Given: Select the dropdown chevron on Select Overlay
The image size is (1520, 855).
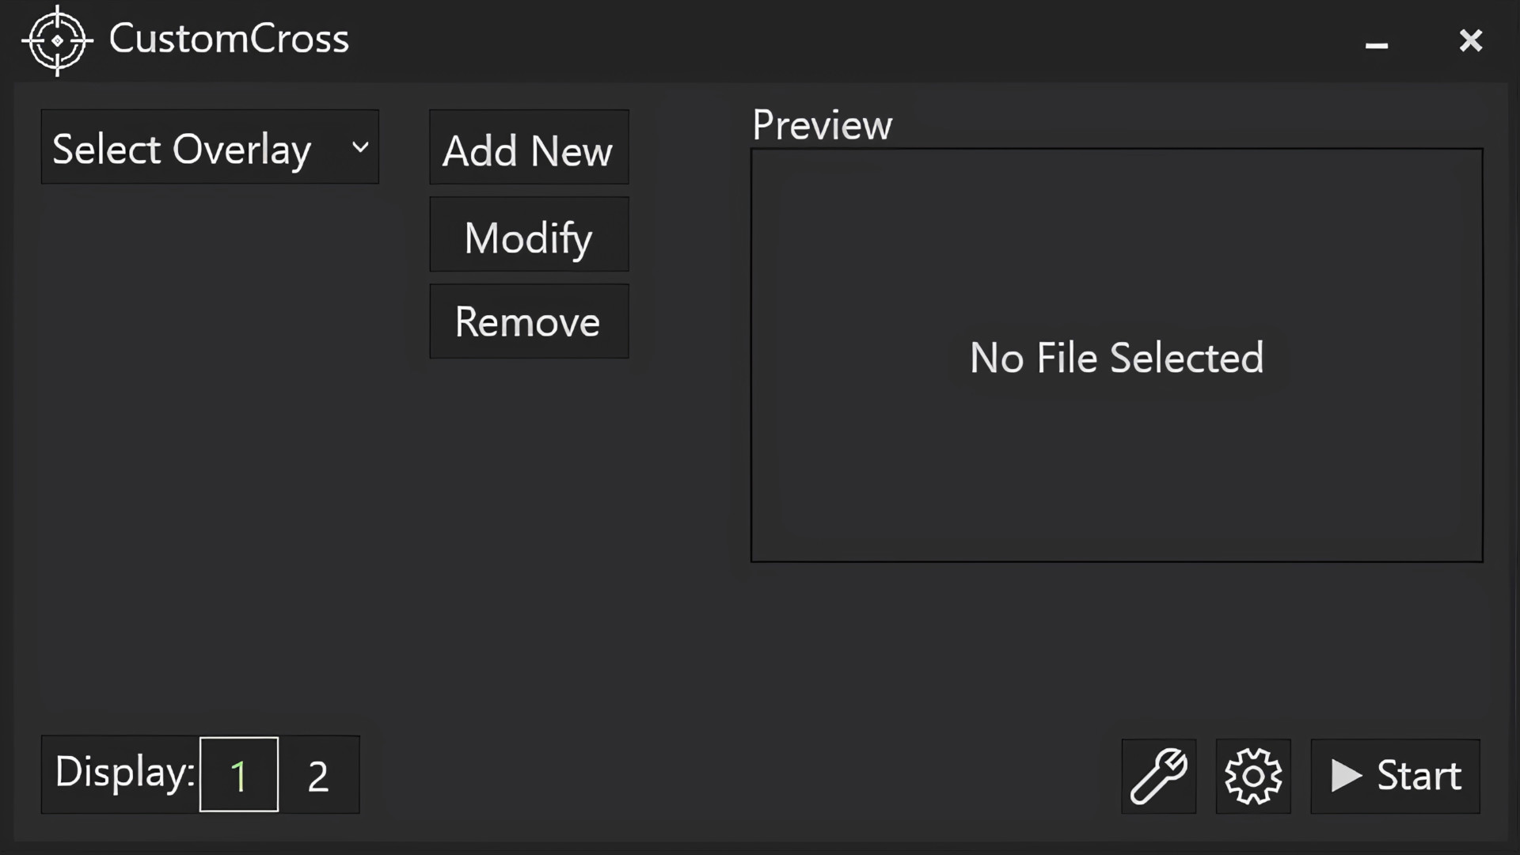Looking at the screenshot, I should coord(361,147).
